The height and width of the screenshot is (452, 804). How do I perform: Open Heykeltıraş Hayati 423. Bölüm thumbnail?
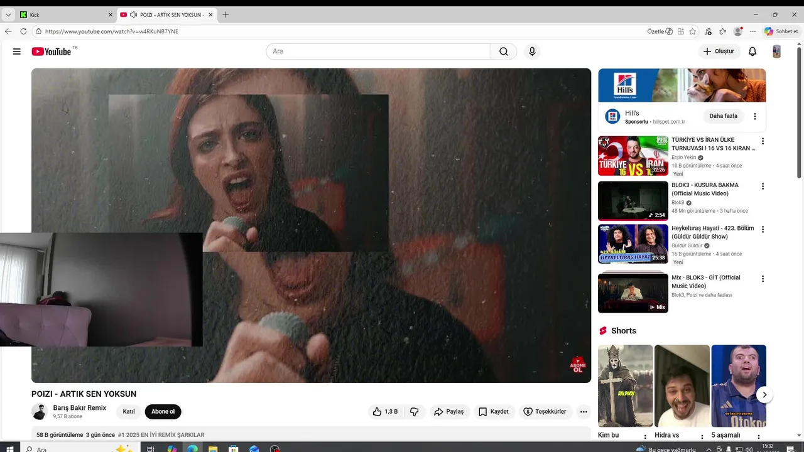point(633,244)
